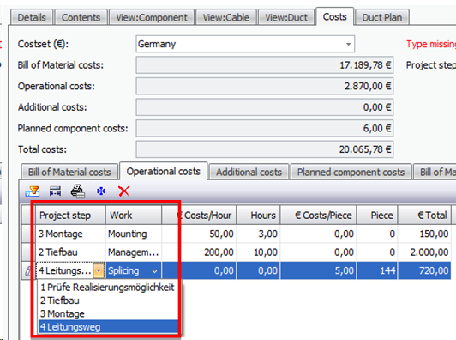
Task: Click the € Total column header
Action: tap(424, 216)
